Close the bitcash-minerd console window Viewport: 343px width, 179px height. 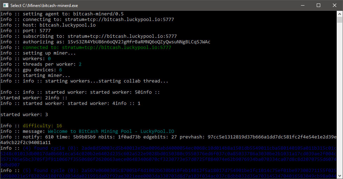click(335, 5)
